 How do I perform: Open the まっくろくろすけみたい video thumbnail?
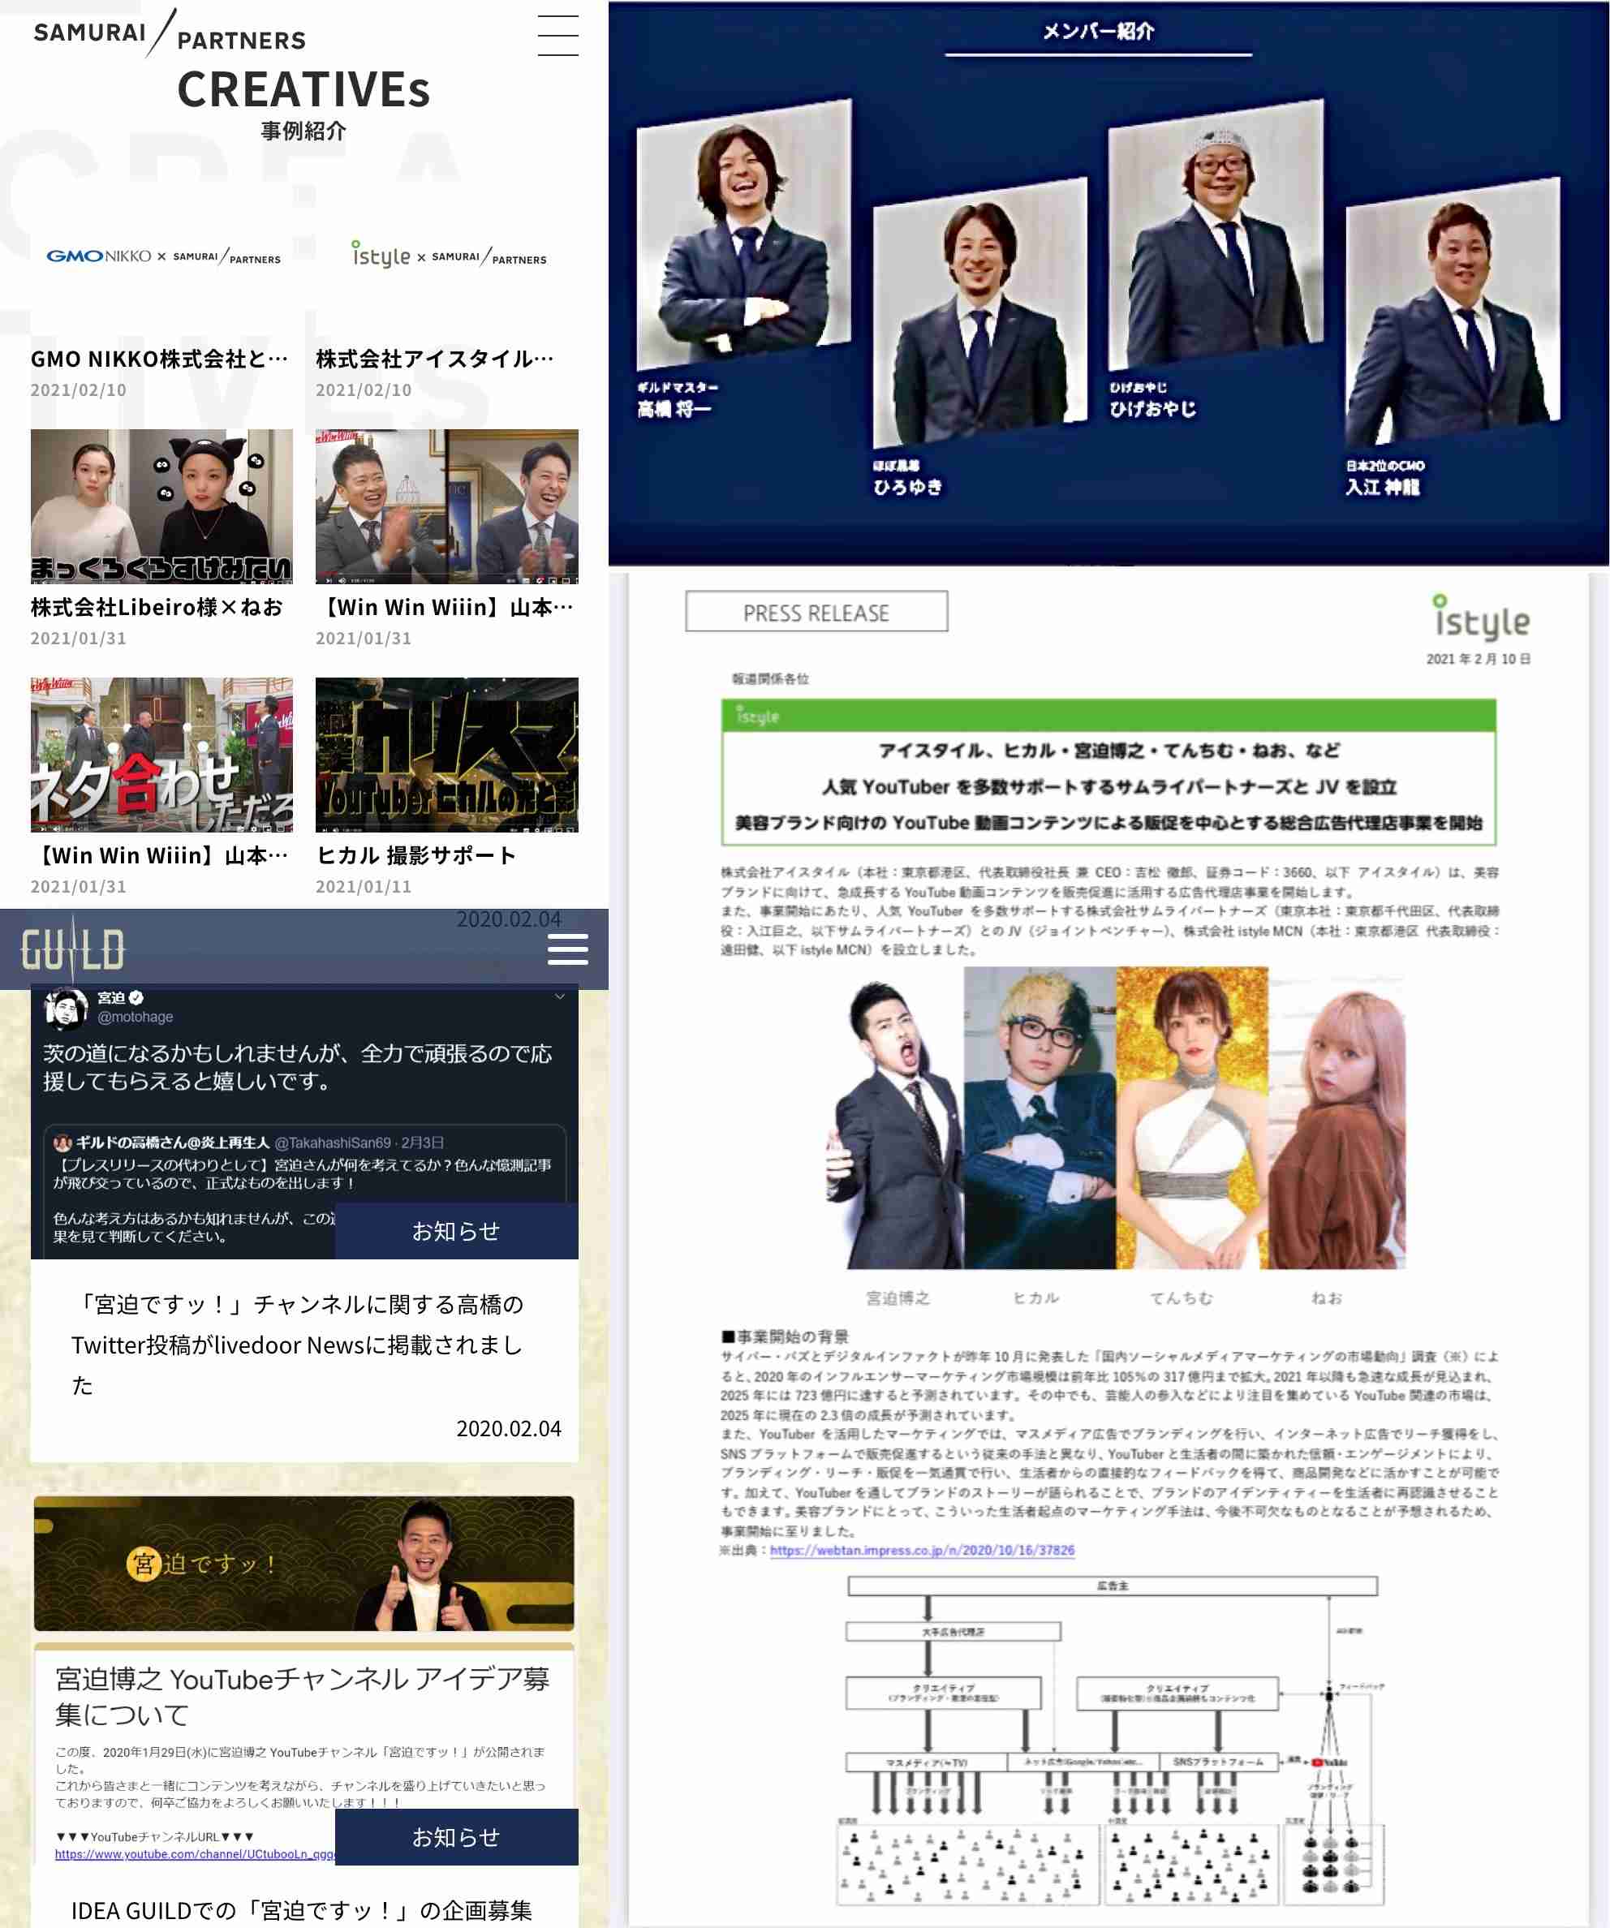click(x=161, y=507)
